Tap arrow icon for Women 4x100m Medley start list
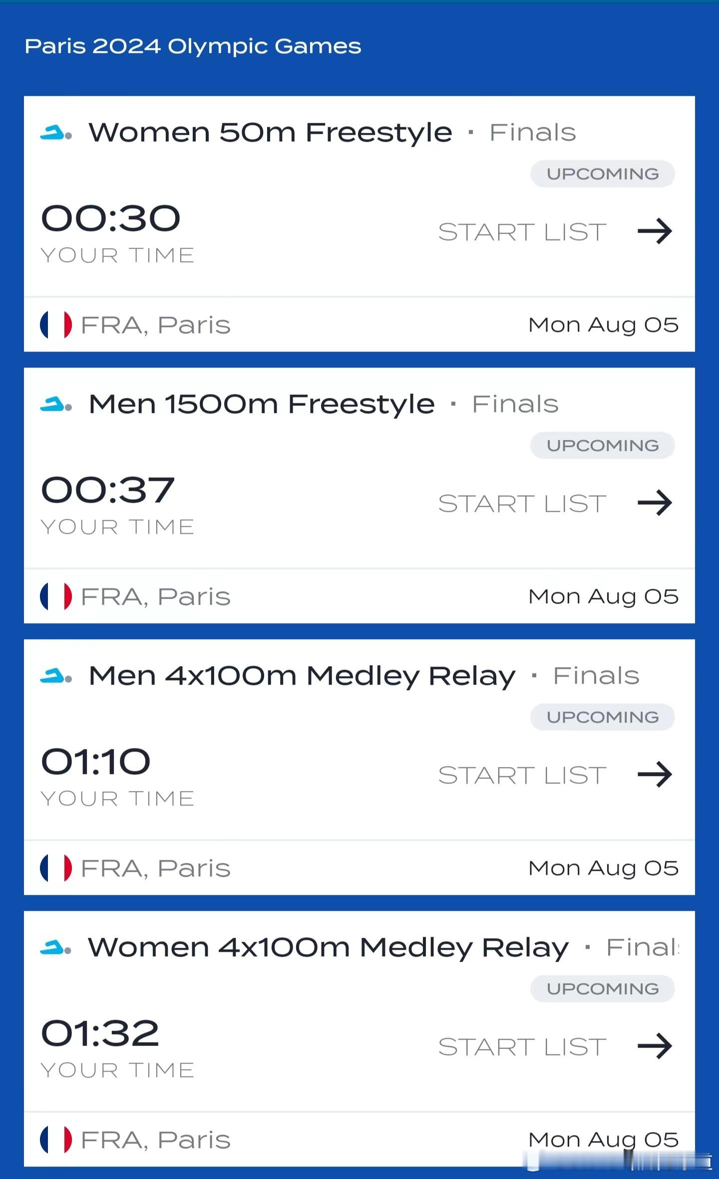This screenshot has width=719, height=1179. [655, 1046]
